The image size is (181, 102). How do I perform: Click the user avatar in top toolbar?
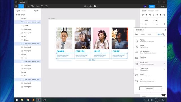[145, 6]
